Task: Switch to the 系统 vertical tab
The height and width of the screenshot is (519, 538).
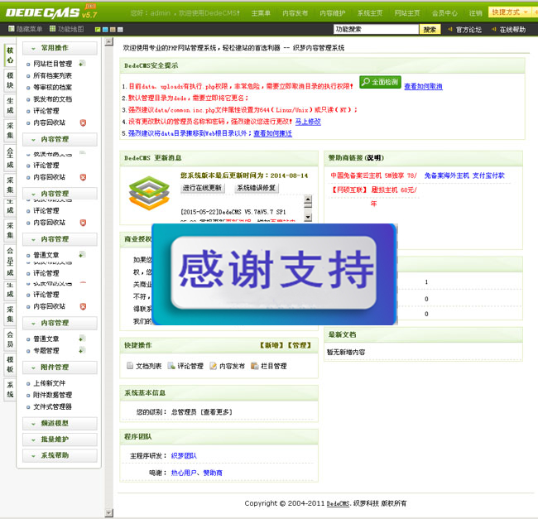Action: coord(10,389)
